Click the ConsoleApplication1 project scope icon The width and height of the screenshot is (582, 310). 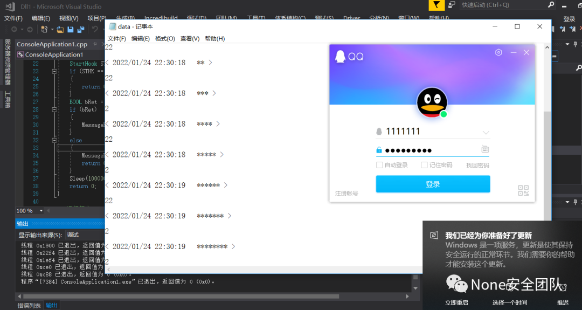pos(21,54)
